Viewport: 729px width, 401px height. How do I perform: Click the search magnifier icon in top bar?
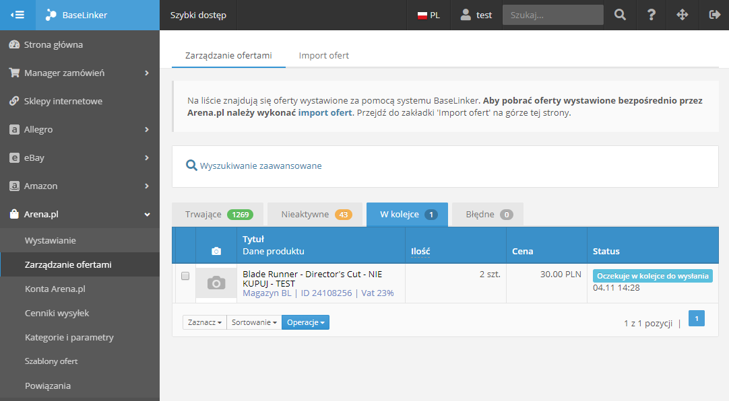620,15
